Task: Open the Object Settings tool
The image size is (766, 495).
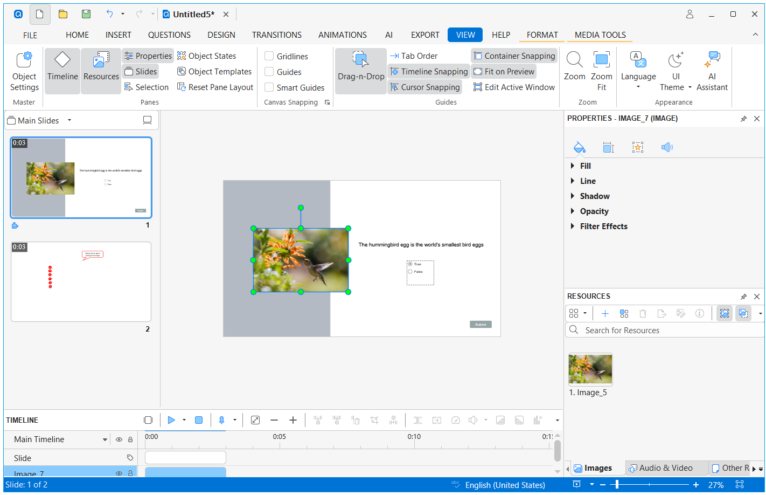Action: tap(24, 71)
